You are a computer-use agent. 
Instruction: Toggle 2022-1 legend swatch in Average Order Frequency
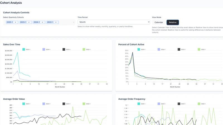[199, 104]
